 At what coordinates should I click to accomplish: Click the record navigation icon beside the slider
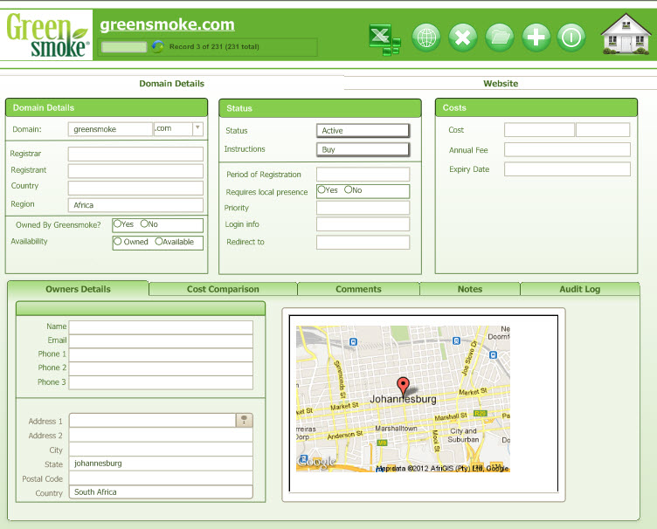pyautogui.click(x=157, y=47)
